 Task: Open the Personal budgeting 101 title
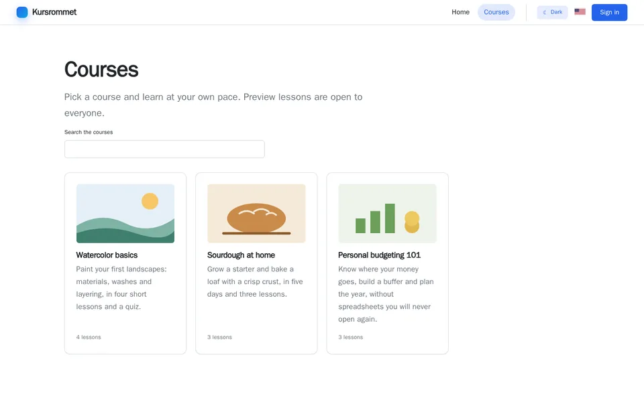tap(380, 255)
